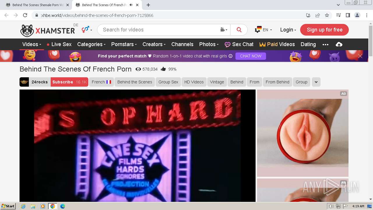The width and height of the screenshot is (373, 210).
Task: Open the 24rocks channel link
Action: coord(40,82)
